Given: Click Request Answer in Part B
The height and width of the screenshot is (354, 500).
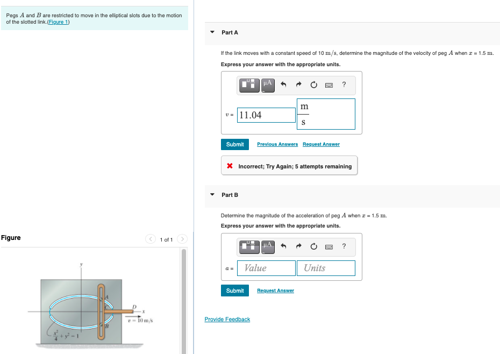Looking at the screenshot, I should tap(275, 291).
